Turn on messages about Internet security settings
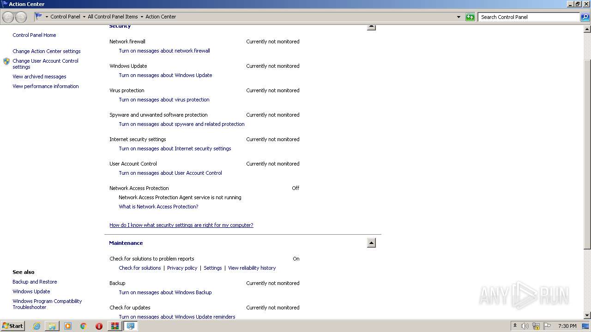The height and width of the screenshot is (332, 591). click(175, 148)
